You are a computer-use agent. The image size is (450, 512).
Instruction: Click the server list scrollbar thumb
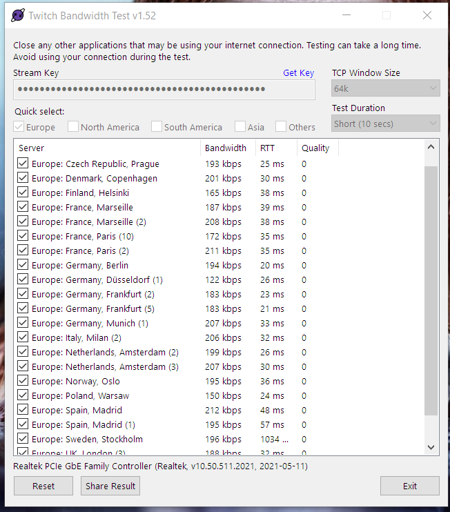(x=431, y=291)
